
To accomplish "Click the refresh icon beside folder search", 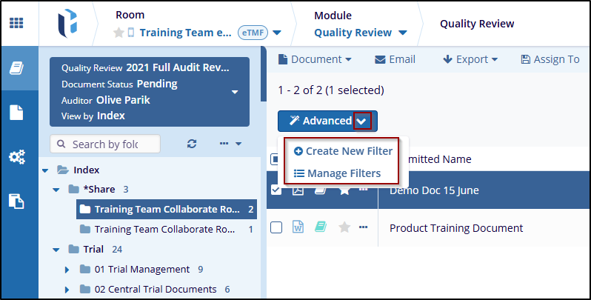I will (192, 144).
